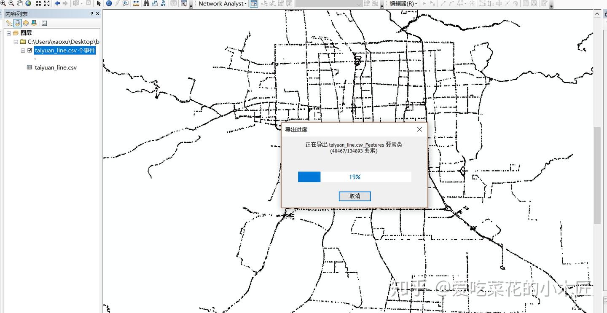
Task: Open the 编辑器(R) dropdown menu
Action: (403, 3)
